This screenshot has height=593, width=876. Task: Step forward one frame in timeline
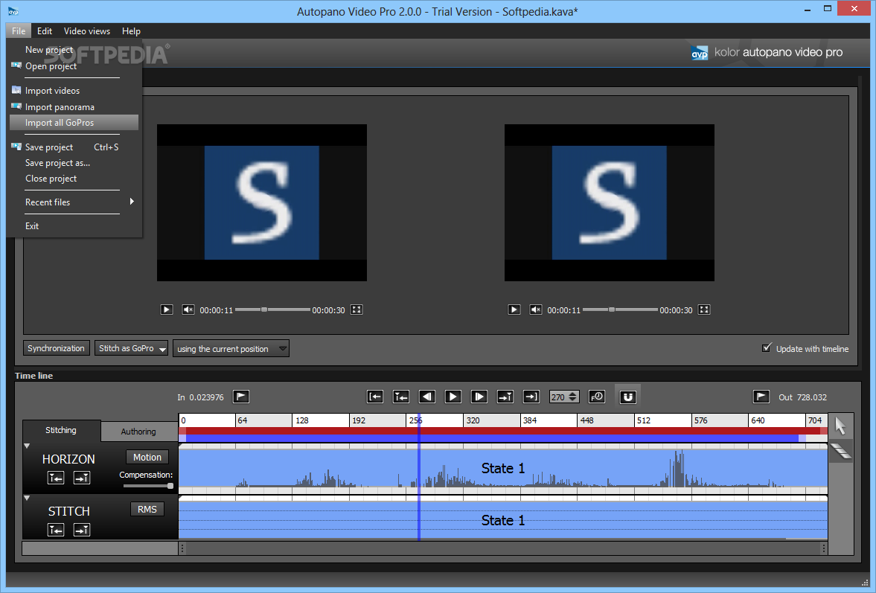479,397
